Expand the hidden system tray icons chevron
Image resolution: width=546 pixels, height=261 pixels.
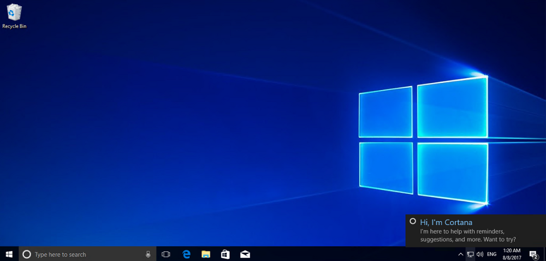click(x=460, y=254)
